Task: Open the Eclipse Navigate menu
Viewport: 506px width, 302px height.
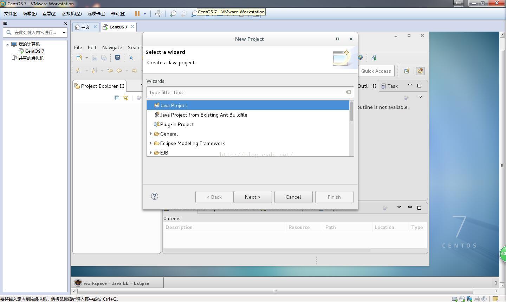Action: point(112,47)
